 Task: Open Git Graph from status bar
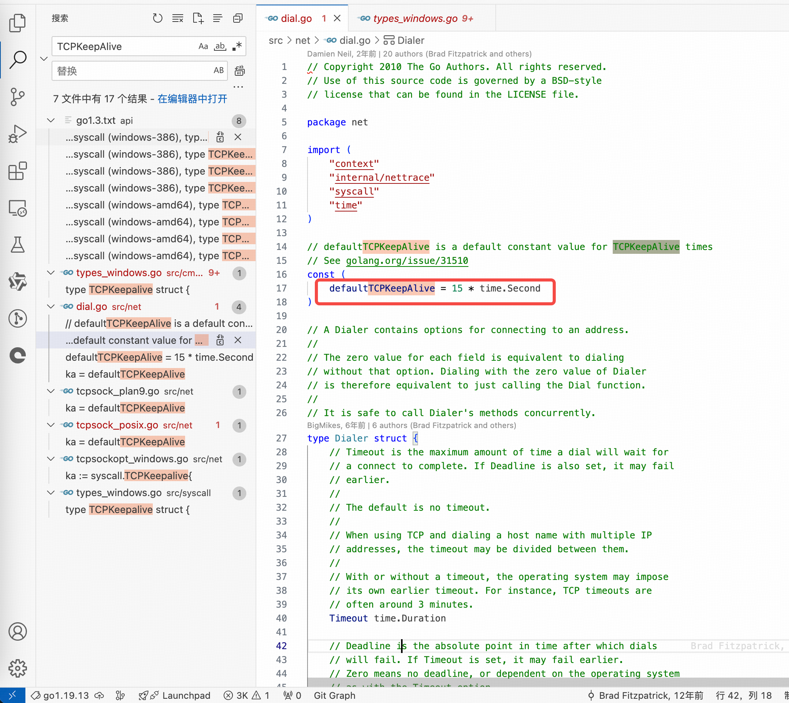pyautogui.click(x=334, y=695)
